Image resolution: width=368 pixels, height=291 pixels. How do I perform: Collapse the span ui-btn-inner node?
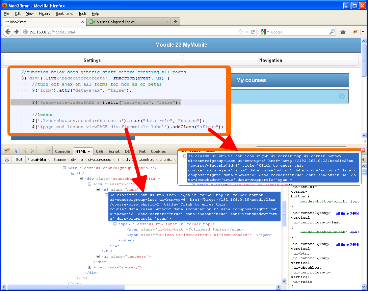coord(115,224)
